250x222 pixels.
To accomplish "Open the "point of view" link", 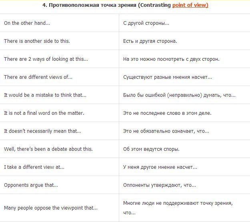I will tap(190, 6).
